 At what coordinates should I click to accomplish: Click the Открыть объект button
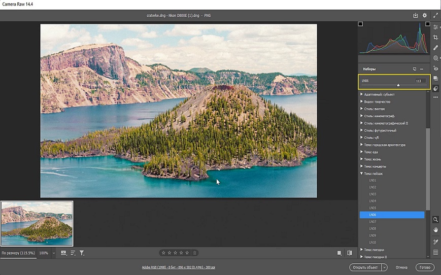[x=365, y=267]
